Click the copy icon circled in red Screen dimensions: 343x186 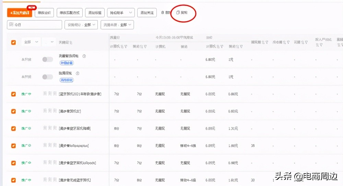[178, 12]
